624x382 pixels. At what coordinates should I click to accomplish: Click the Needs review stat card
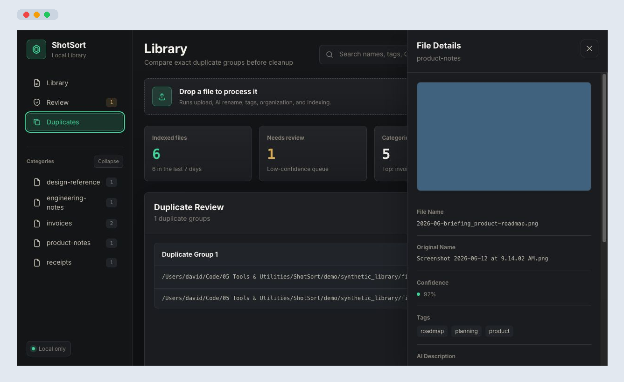(x=313, y=153)
